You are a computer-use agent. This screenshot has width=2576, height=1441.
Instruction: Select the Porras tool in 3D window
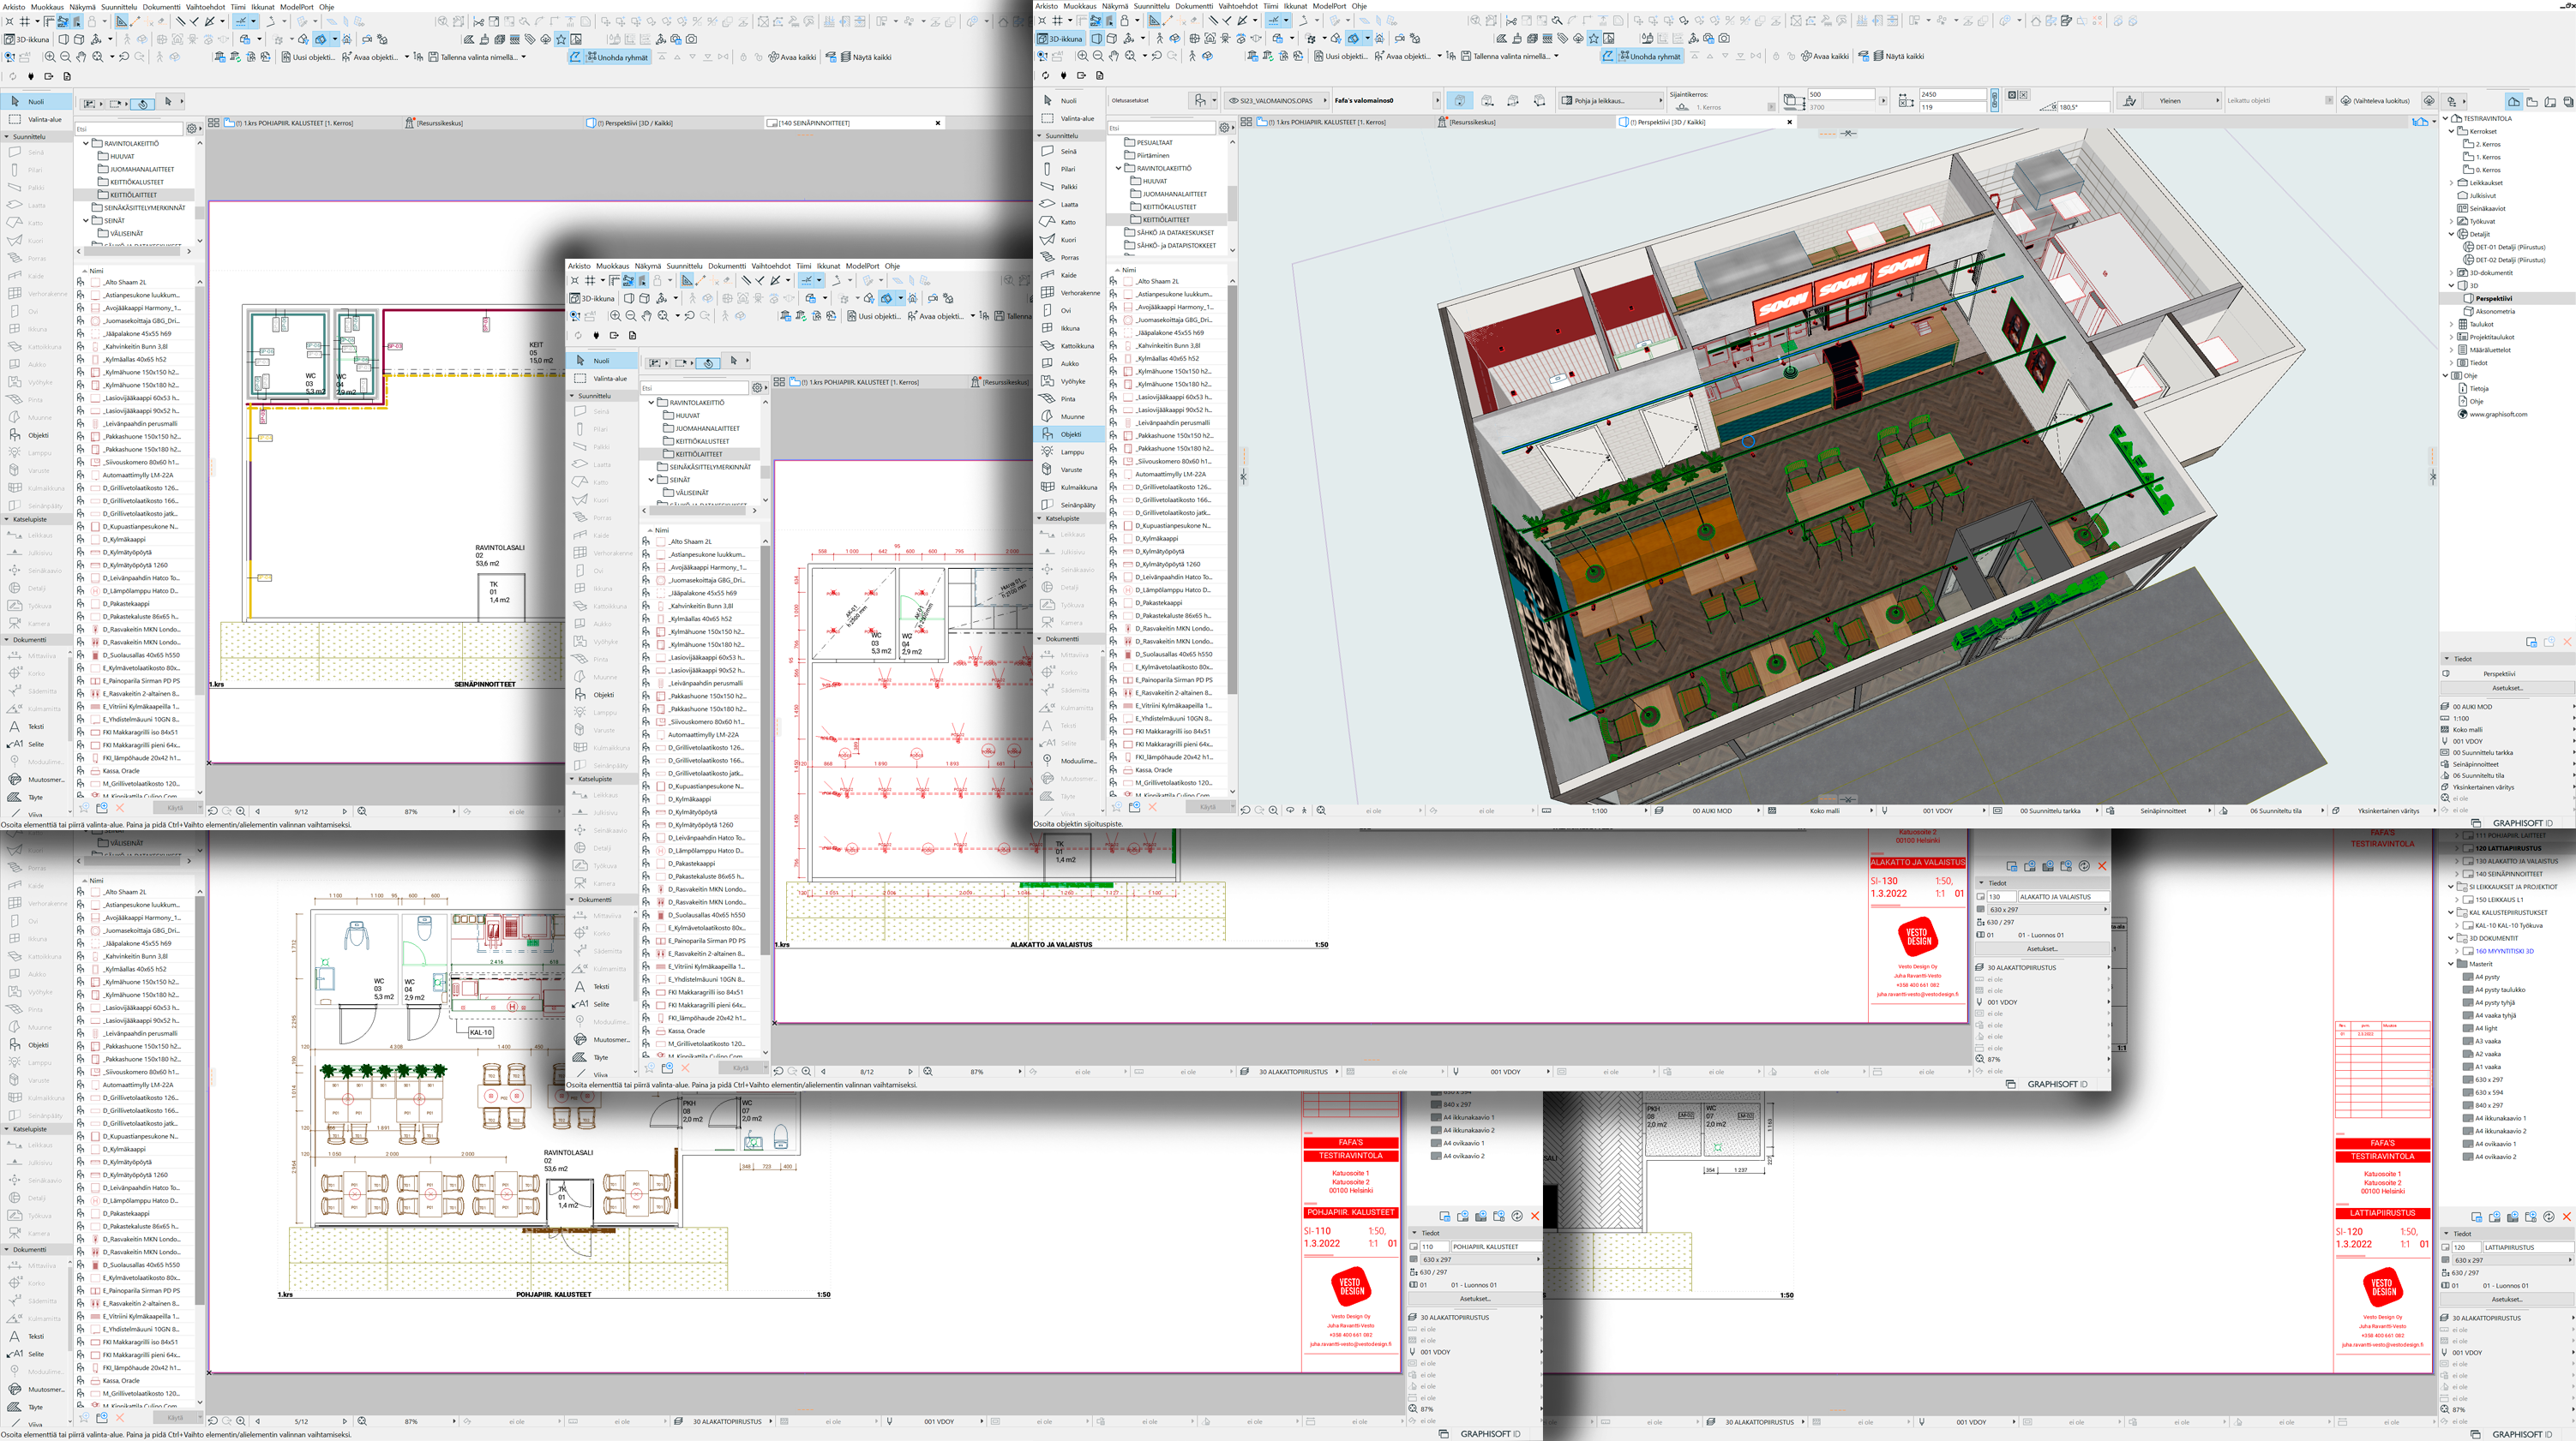point(1068,257)
